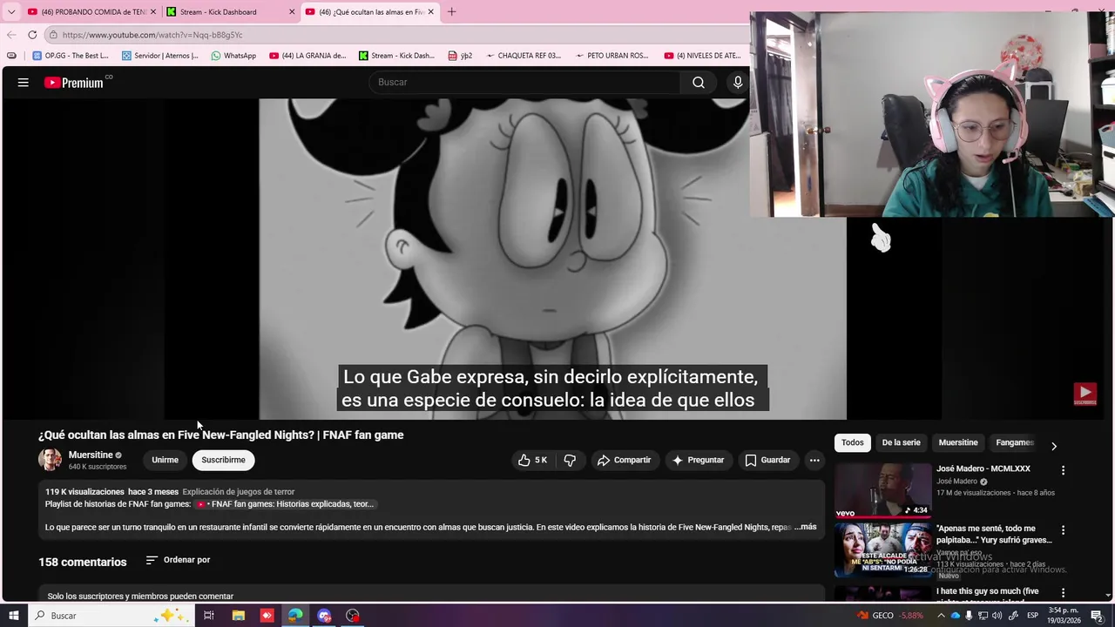Click the Compartir share button
Viewport: 1115px width, 627px height.
(624, 460)
